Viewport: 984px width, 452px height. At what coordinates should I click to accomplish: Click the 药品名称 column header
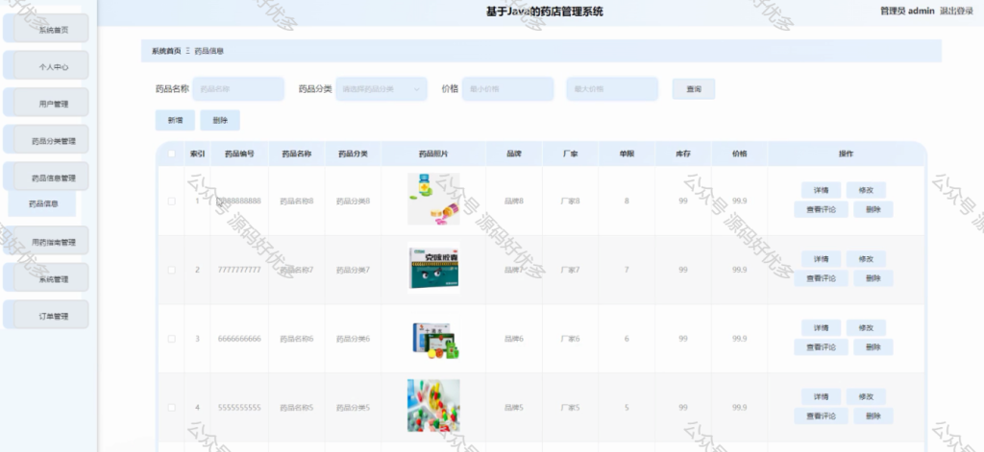click(x=296, y=154)
